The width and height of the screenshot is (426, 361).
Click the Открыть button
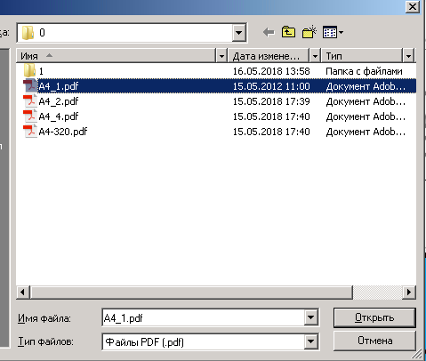(x=374, y=317)
